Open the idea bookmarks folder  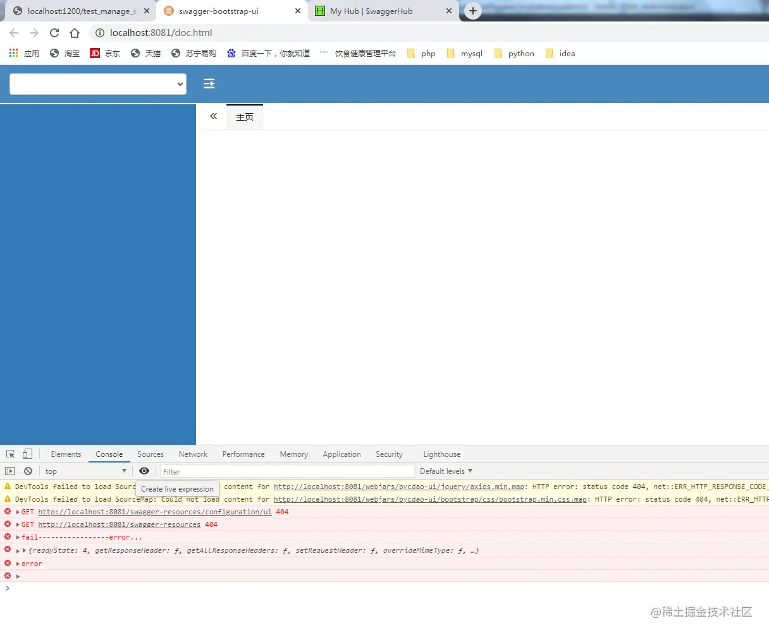pos(560,53)
